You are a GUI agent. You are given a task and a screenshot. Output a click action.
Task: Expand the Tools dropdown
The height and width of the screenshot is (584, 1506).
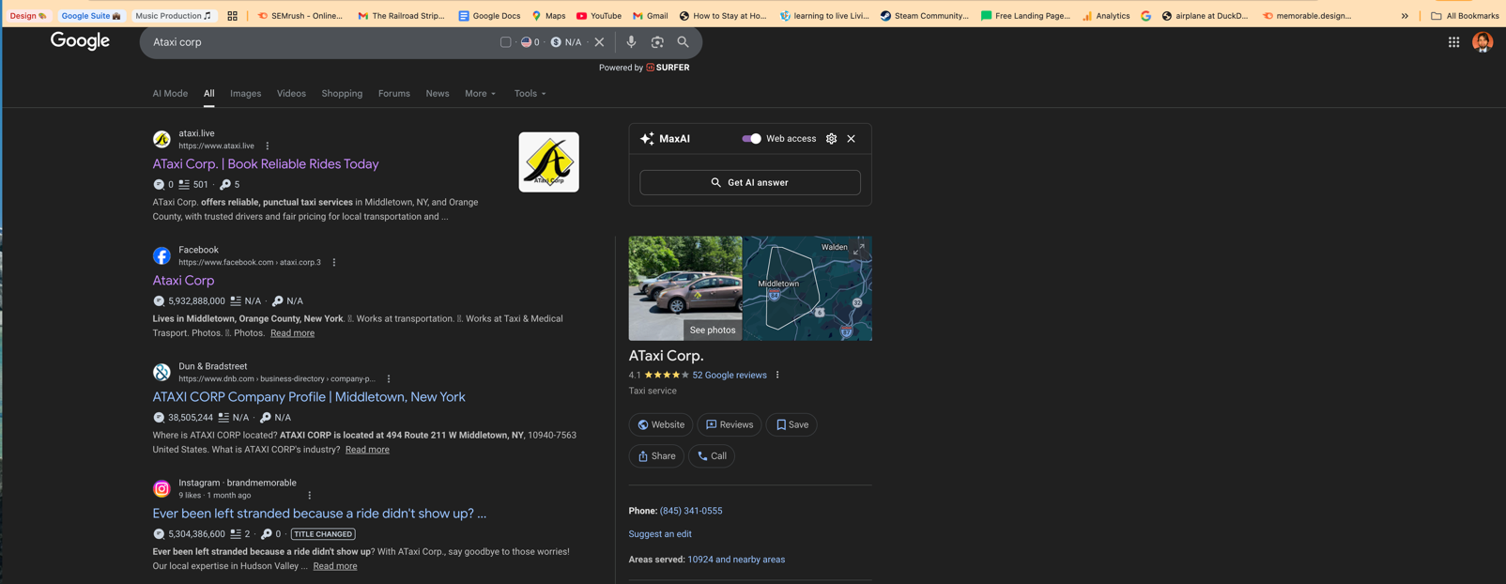530,94
